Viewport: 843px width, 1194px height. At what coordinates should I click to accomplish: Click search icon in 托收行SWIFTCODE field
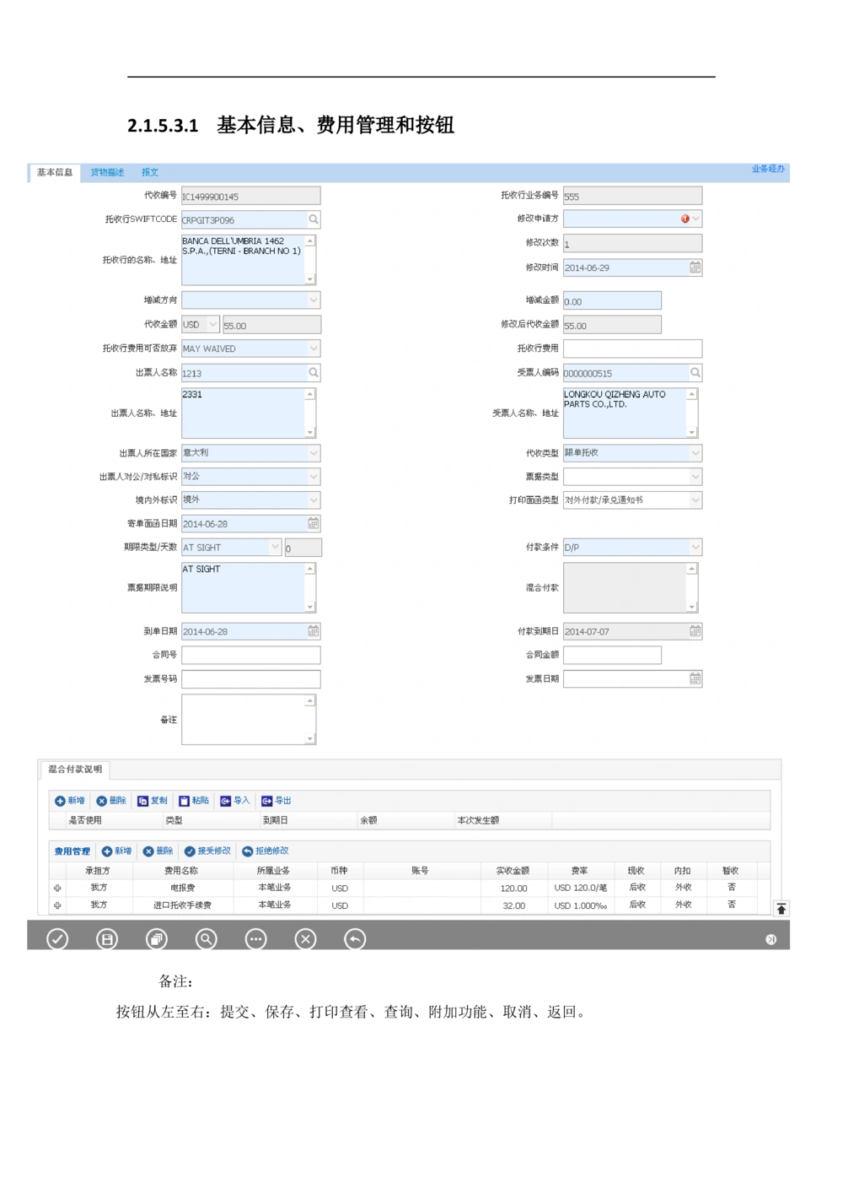click(314, 219)
